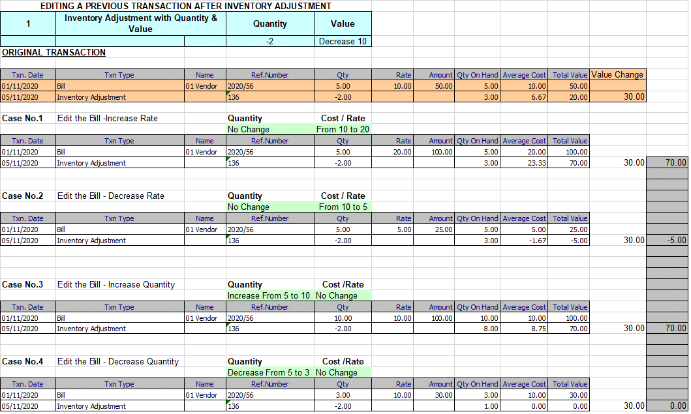
Task: Click 'Edit the Bill -Increase Rate' cell
Action: 108,119
